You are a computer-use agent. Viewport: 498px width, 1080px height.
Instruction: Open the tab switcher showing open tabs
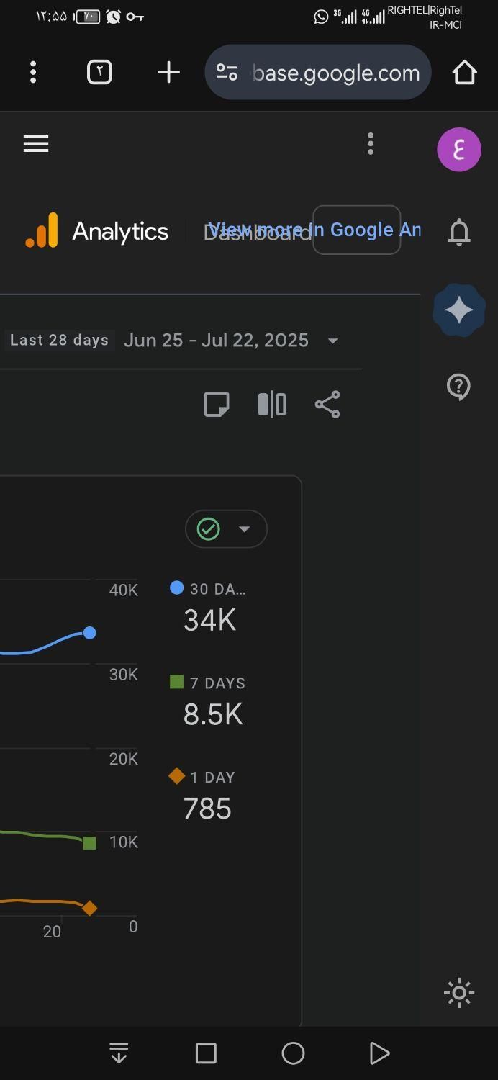pyautogui.click(x=99, y=72)
